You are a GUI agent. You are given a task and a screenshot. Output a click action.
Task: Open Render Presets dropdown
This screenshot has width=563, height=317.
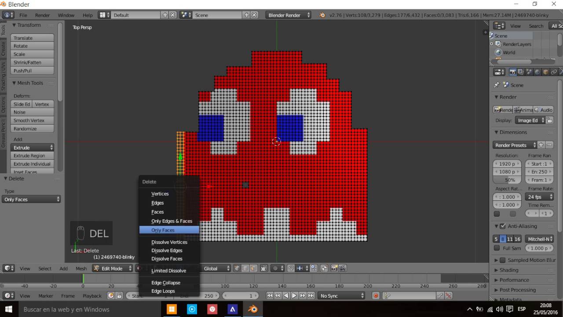tap(515, 145)
